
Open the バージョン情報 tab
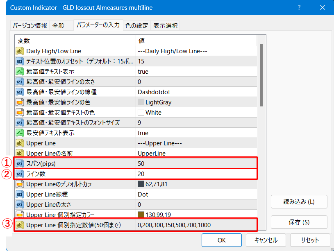[x=30, y=25]
